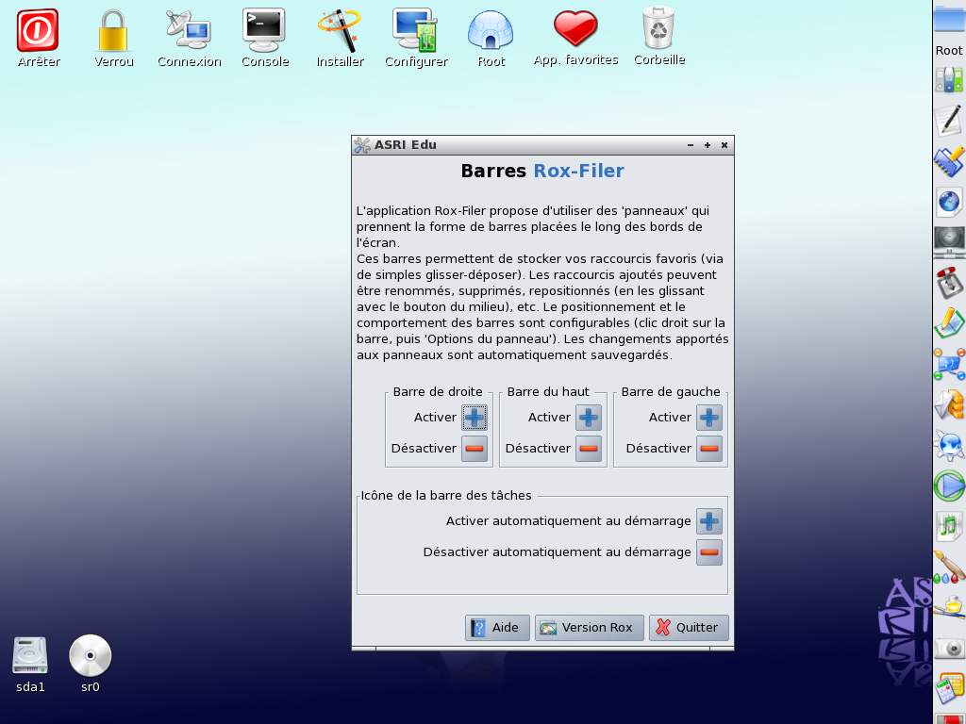
Task: Click the Version Rox button
Action: coord(589,627)
